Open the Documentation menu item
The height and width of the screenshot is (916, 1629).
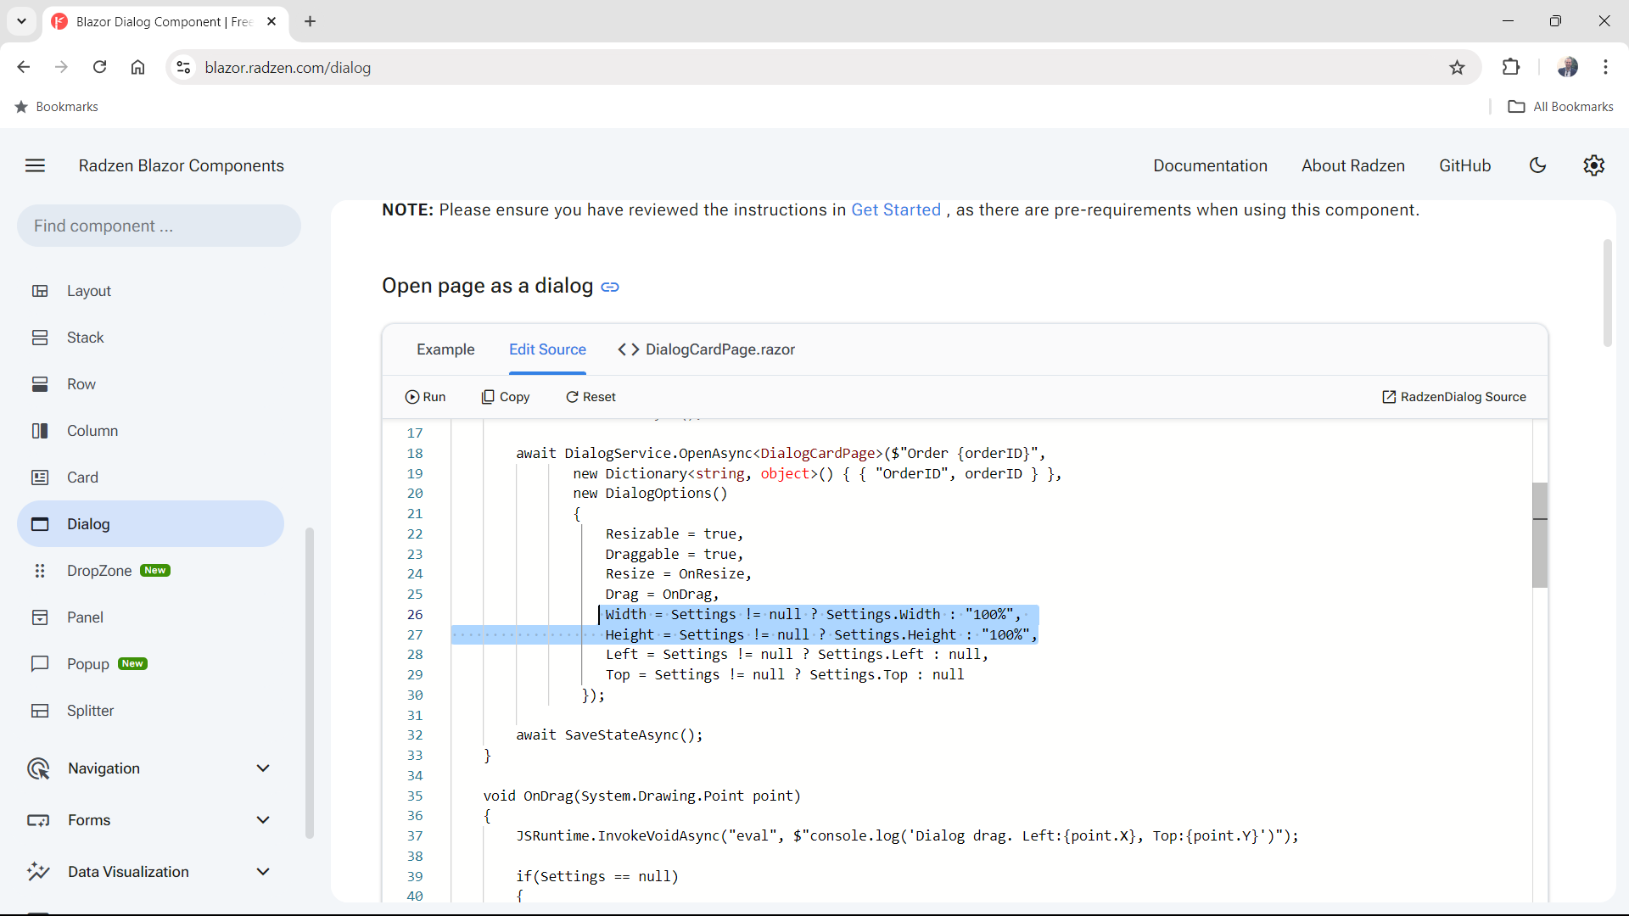click(1210, 165)
